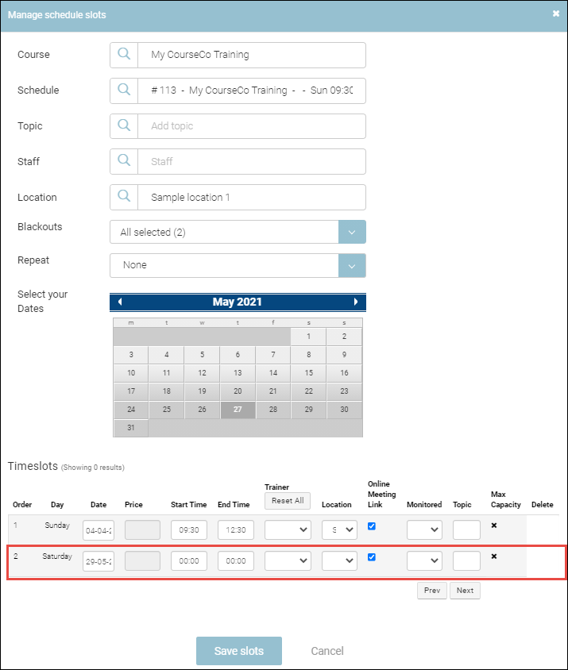Uncheck Online Meeting Link for Sunday slot
The height and width of the screenshot is (670, 568).
tap(372, 526)
